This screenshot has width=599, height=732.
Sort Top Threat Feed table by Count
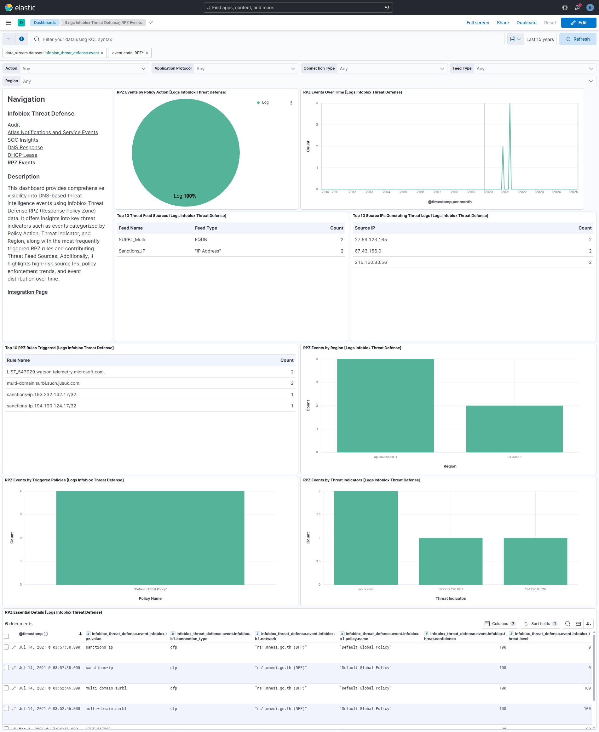337,228
